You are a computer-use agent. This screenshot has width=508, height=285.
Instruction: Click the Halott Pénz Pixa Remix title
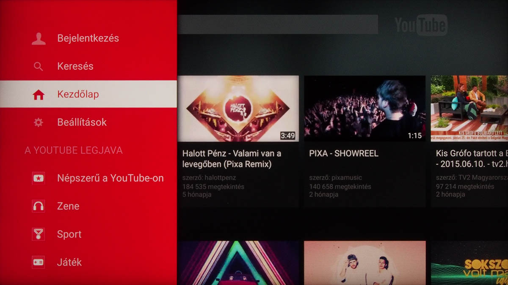click(232, 159)
